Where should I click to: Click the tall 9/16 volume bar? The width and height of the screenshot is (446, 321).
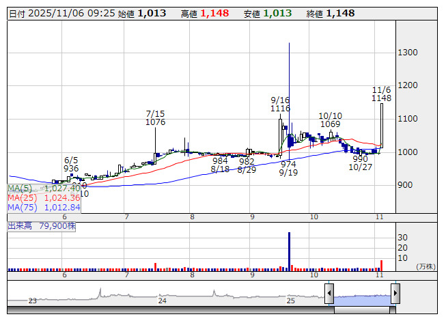click(x=289, y=251)
